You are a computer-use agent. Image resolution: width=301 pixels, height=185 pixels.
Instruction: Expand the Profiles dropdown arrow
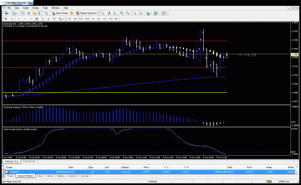(x=17, y=13)
